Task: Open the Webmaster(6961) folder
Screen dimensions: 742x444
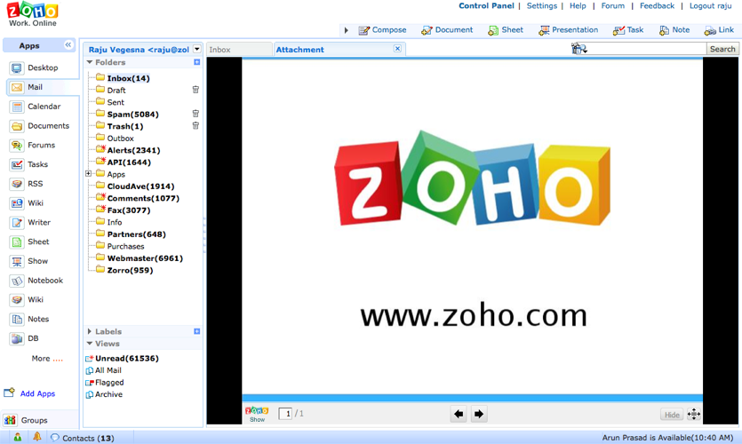Action: (144, 258)
